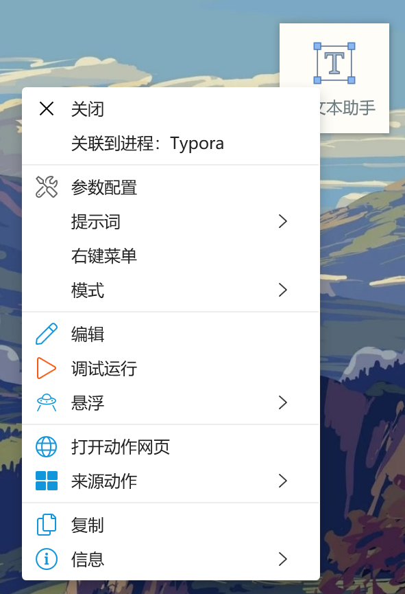Open the 信息 submenu arrow

(283, 559)
